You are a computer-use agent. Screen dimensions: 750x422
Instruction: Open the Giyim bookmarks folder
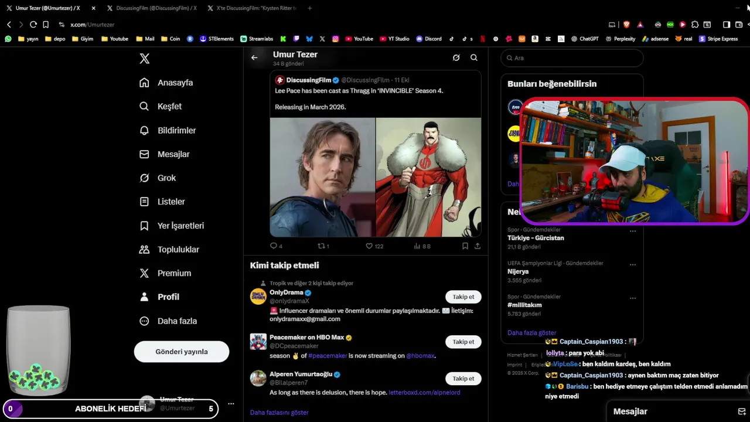pos(83,39)
